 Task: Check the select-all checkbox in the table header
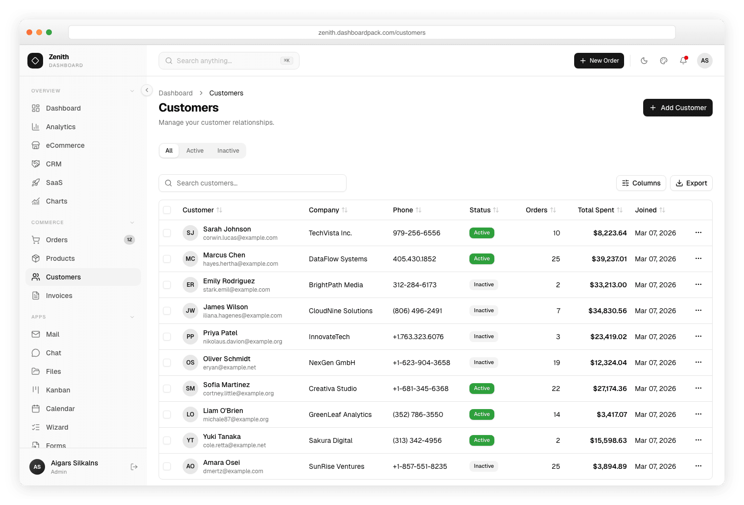167,209
